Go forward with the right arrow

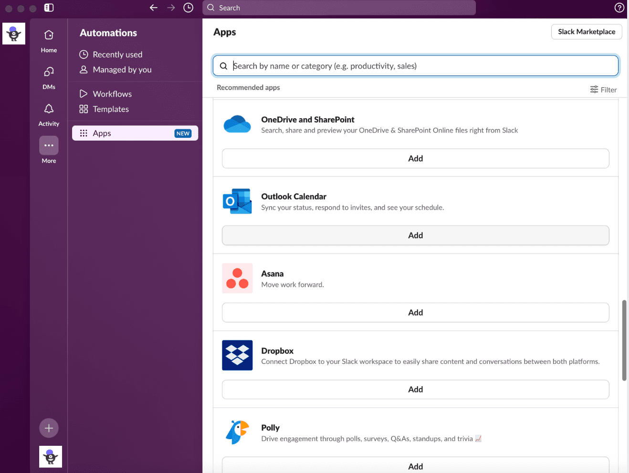[171, 8]
